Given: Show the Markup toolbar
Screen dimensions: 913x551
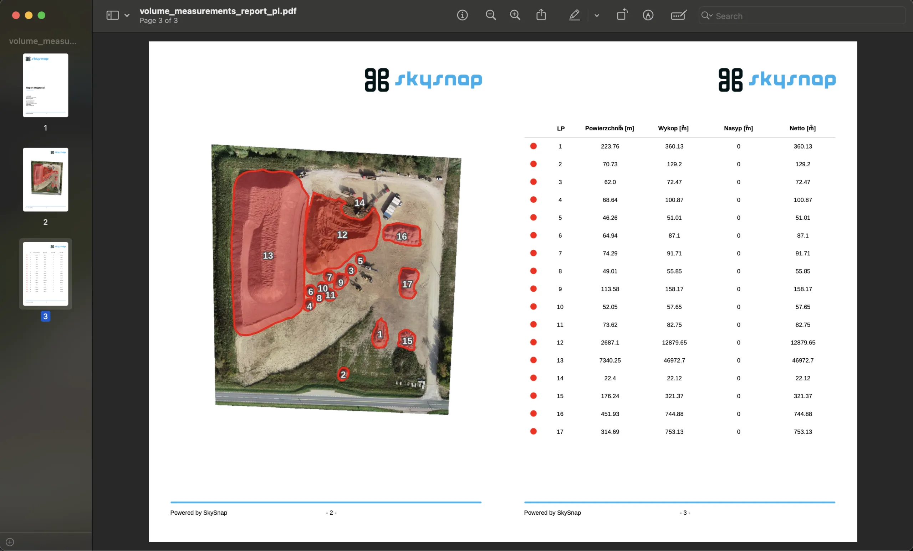Looking at the screenshot, I should click(648, 15).
